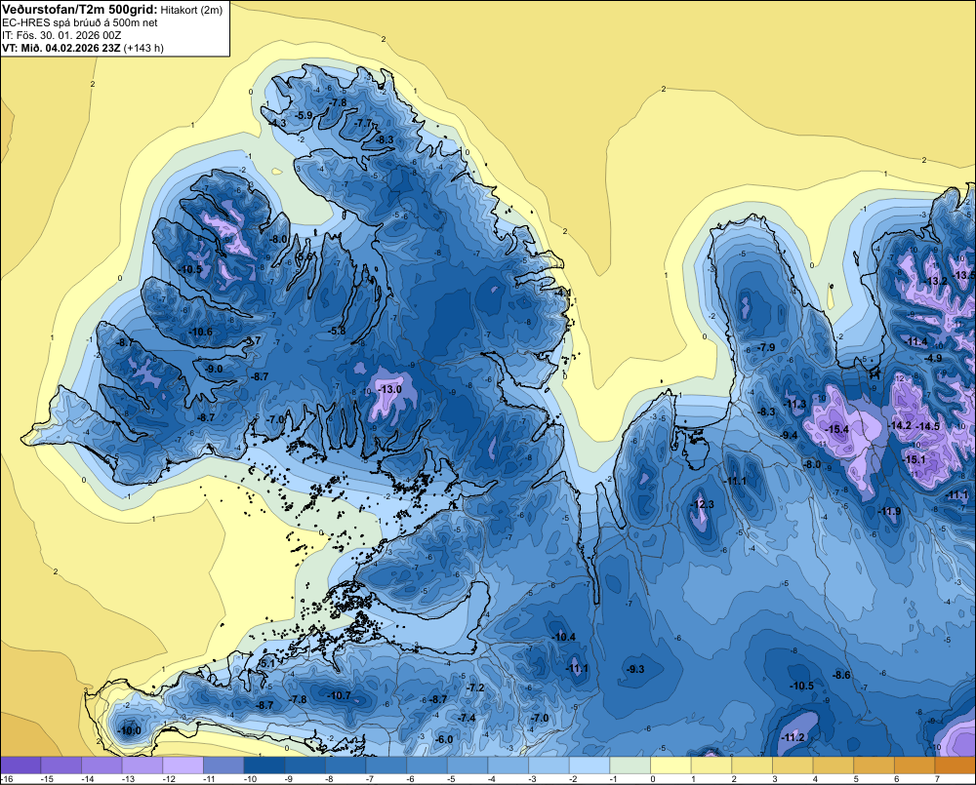The height and width of the screenshot is (785, 976).
Task: Click the -10.7 temperature label
Action: point(340,695)
